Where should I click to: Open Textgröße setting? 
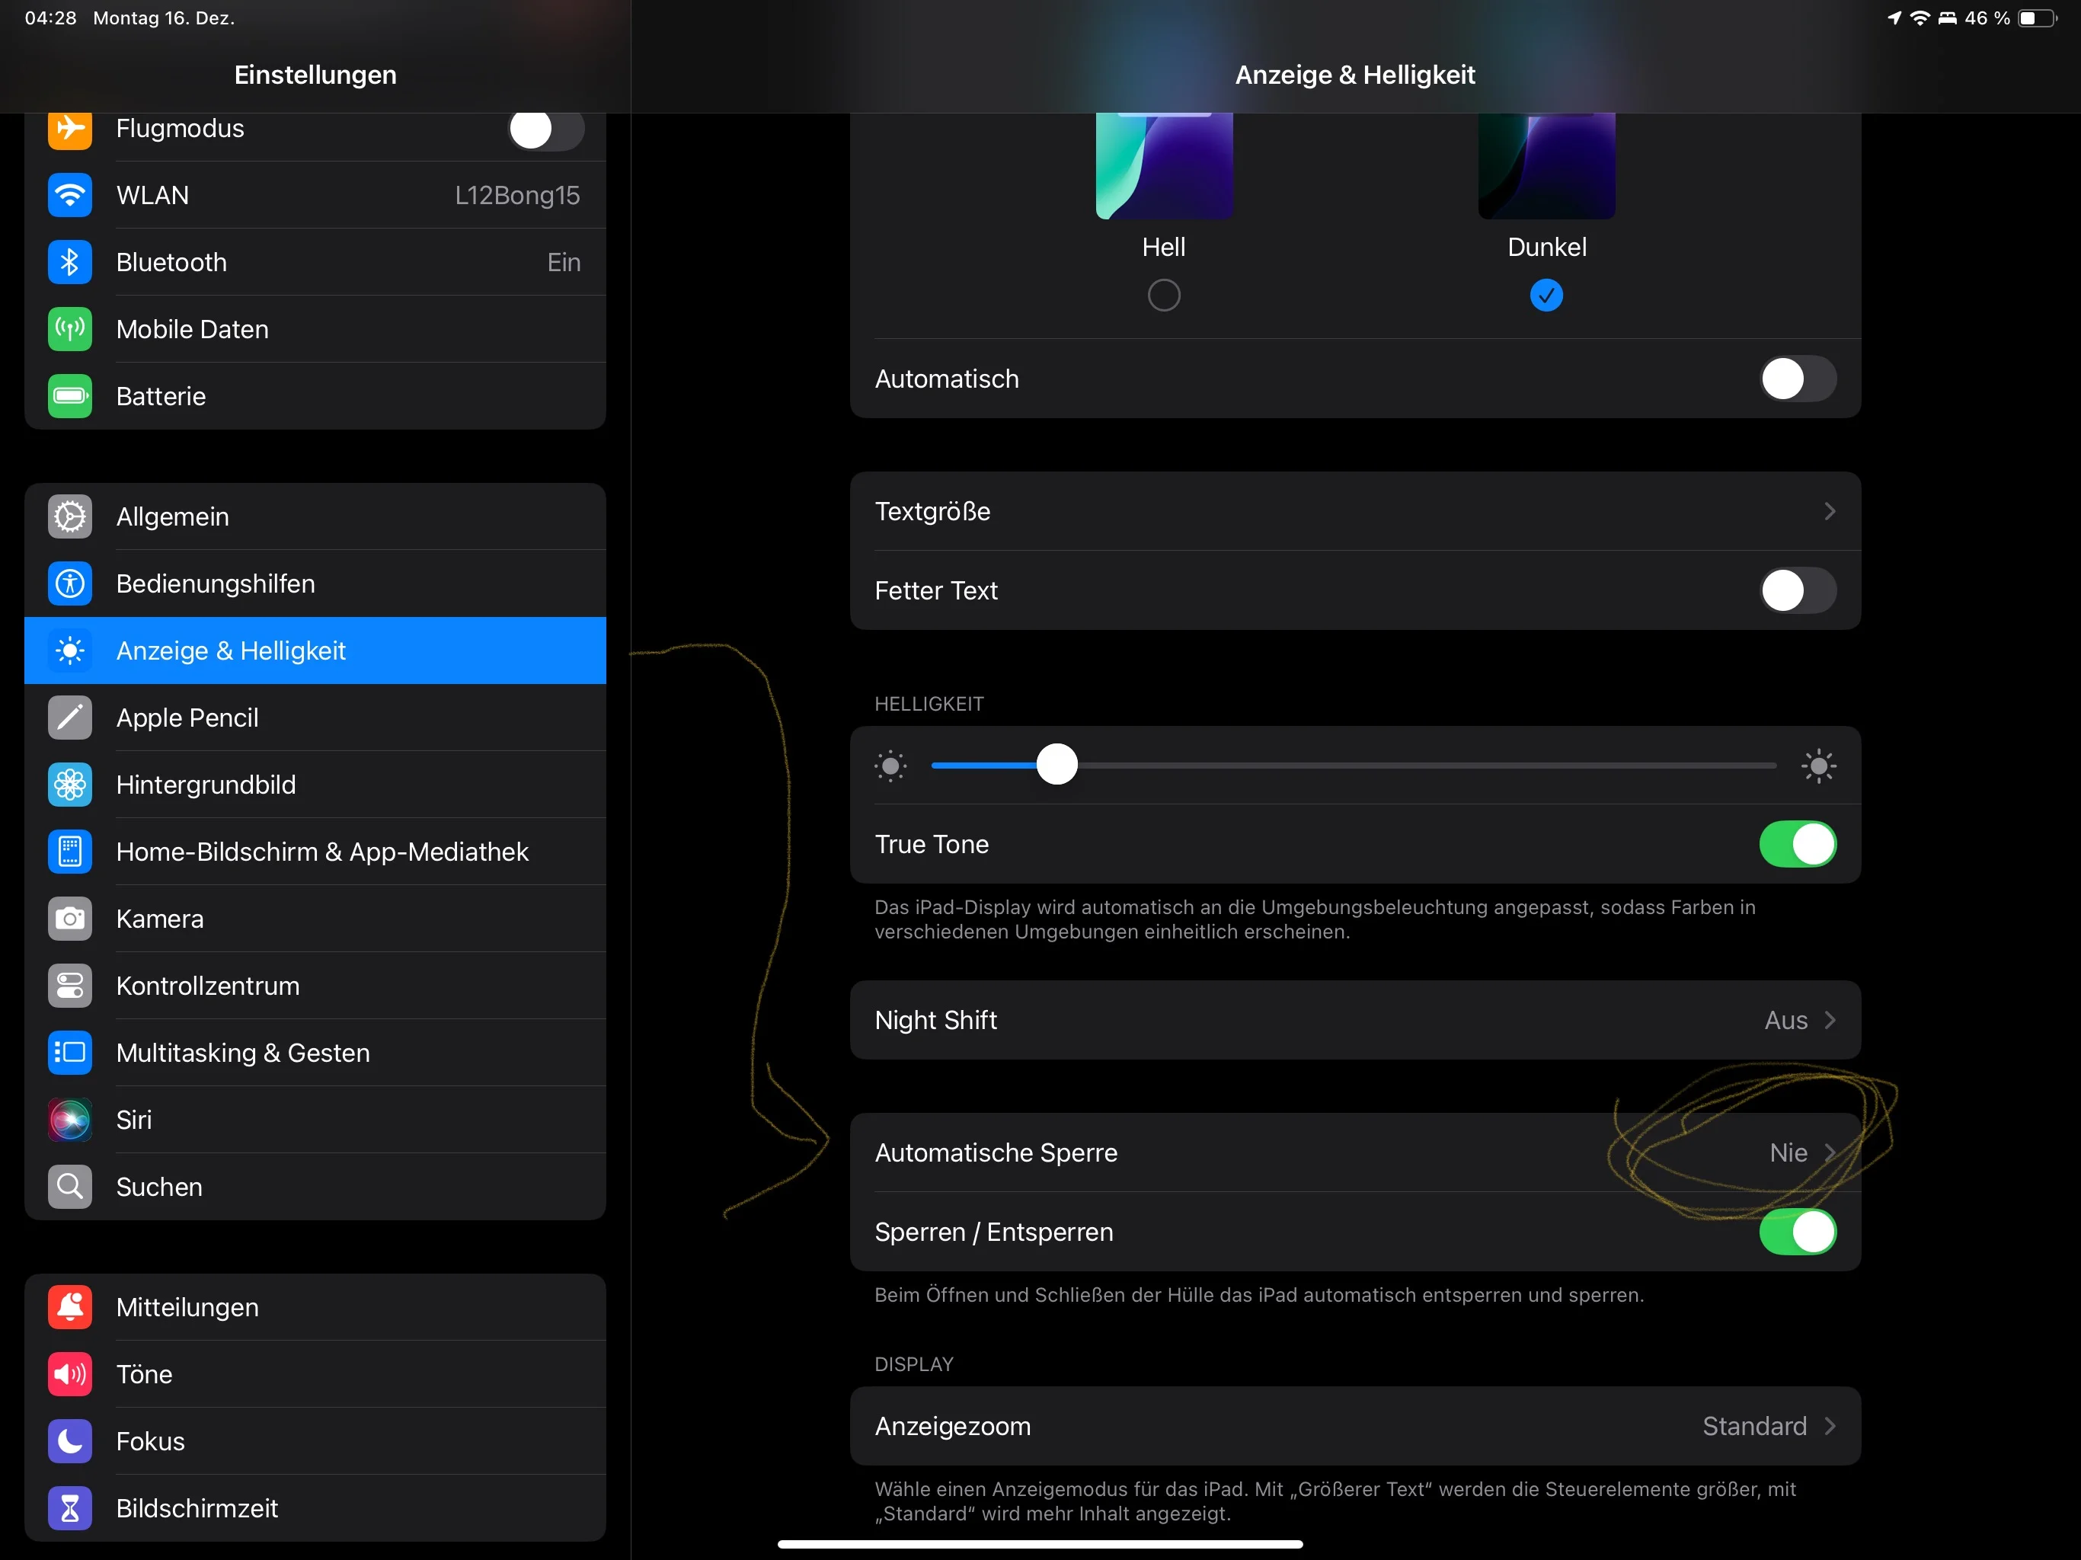[1355, 511]
